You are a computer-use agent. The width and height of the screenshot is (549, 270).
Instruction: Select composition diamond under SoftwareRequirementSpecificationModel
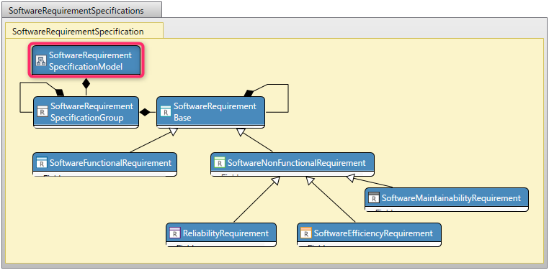tap(86, 84)
